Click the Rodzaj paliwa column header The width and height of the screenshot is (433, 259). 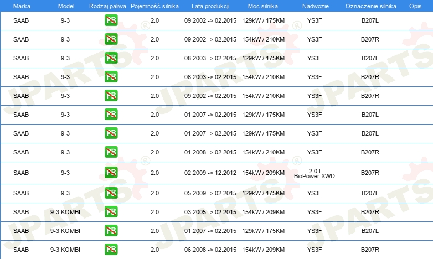coord(107,6)
